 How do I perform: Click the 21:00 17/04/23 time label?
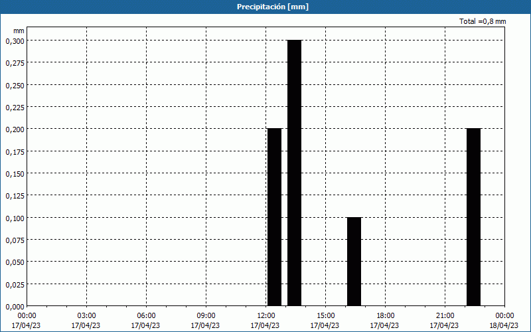point(444,321)
